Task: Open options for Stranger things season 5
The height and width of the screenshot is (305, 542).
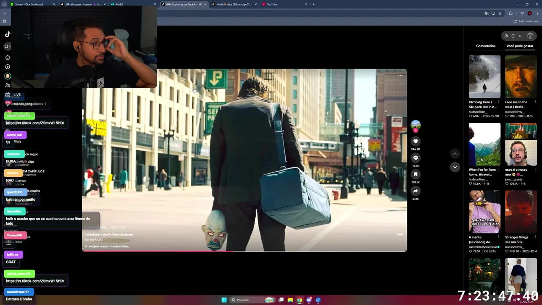Action: (x=535, y=237)
